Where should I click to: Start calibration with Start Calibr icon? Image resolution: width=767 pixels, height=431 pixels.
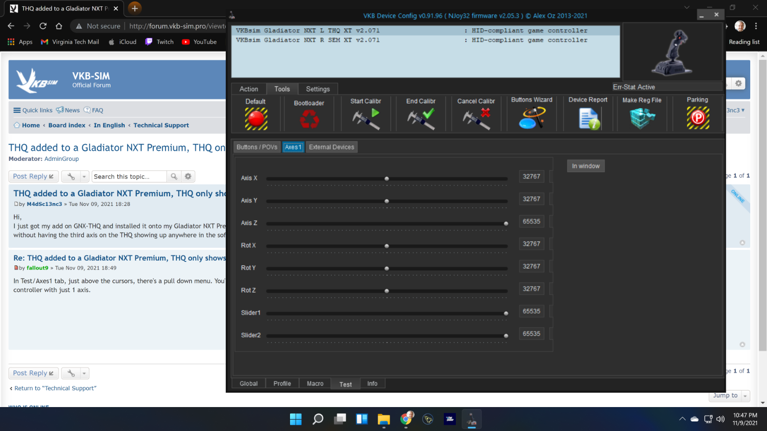(x=366, y=119)
